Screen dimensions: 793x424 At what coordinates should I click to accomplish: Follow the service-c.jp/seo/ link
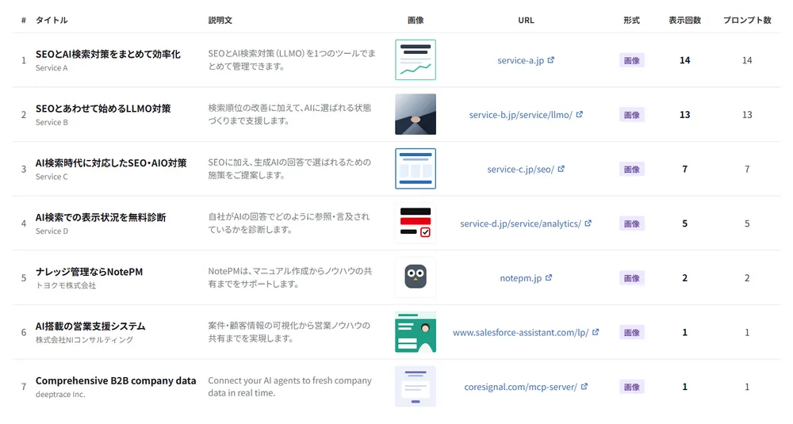pos(520,170)
